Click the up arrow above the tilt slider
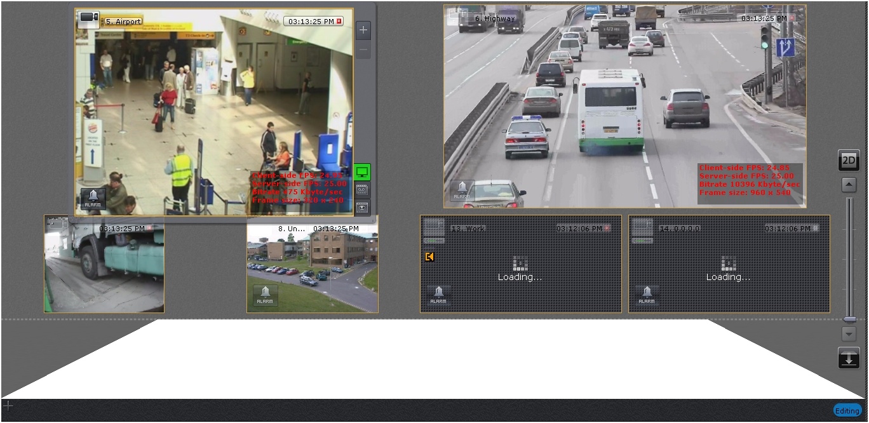 coord(849,185)
